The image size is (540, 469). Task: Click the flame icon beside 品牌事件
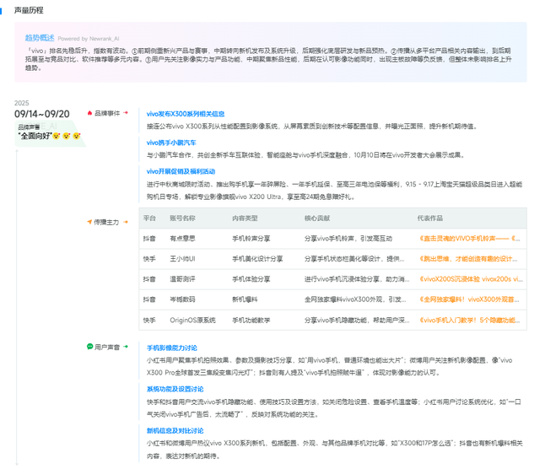pyautogui.click(x=90, y=113)
